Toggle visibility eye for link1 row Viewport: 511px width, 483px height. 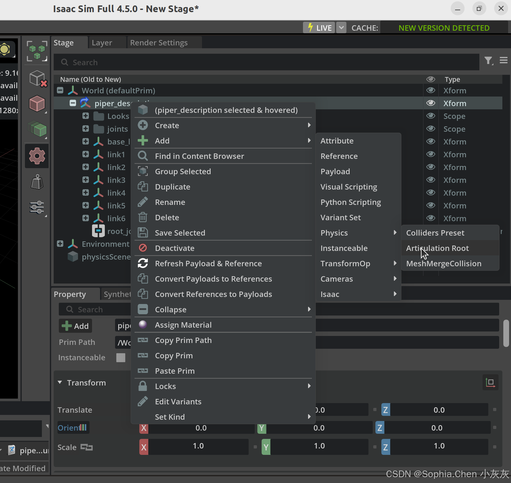coord(431,154)
